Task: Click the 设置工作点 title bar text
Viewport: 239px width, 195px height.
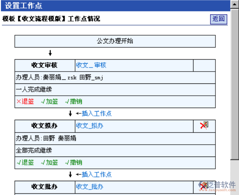Action: (24, 6)
